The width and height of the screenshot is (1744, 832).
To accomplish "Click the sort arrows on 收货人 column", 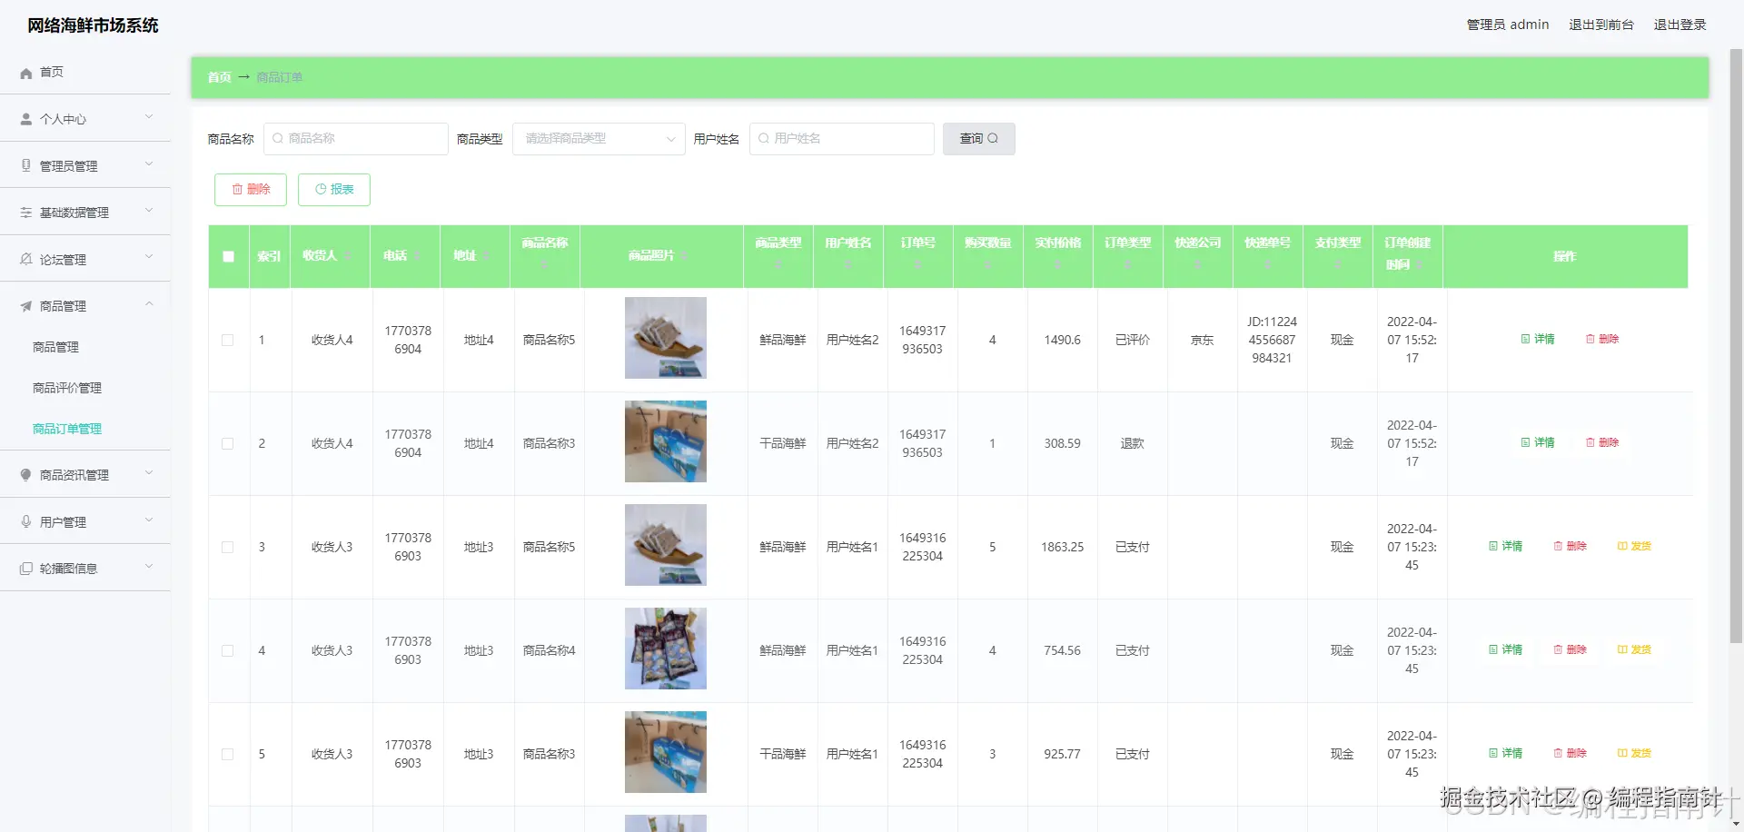I will [348, 256].
